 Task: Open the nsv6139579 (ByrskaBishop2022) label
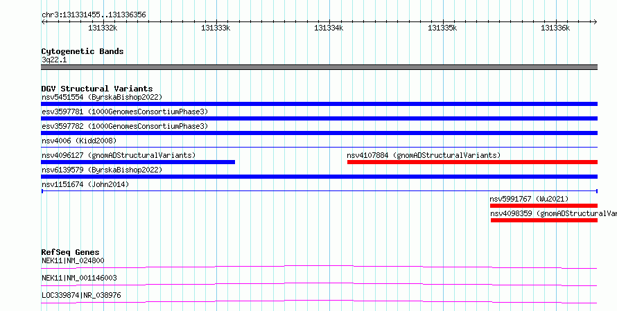pos(102,170)
